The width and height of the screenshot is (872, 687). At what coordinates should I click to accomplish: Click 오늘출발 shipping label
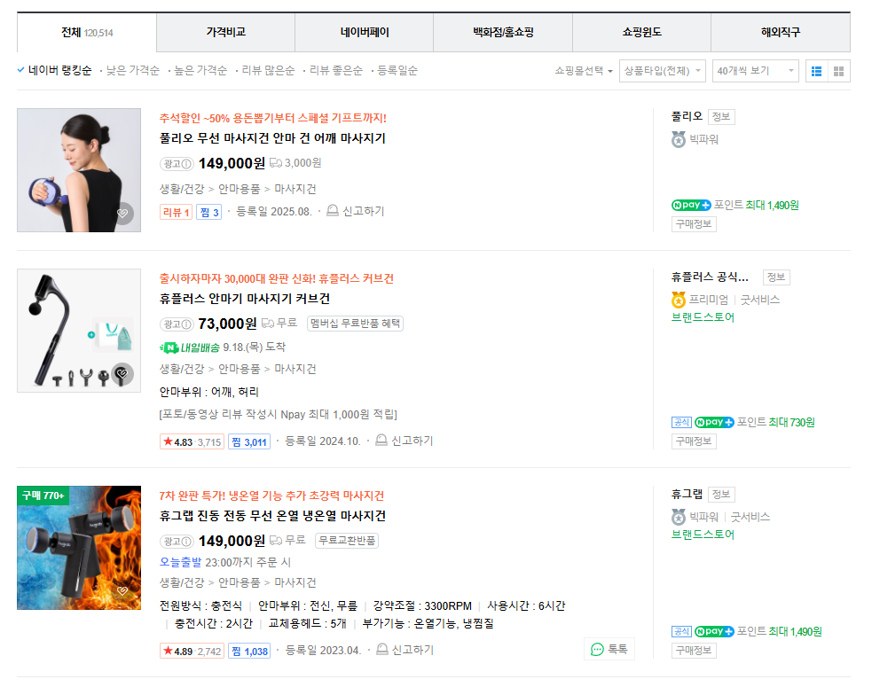pyautogui.click(x=180, y=562)
